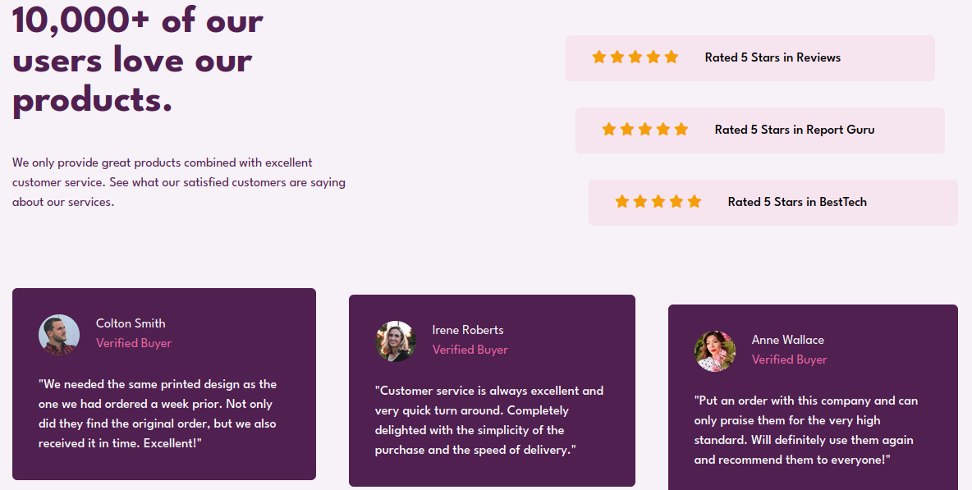Click Irene Roberts' testimonial quote text
The width and height of the screenshot is (972, 490).
489,420
